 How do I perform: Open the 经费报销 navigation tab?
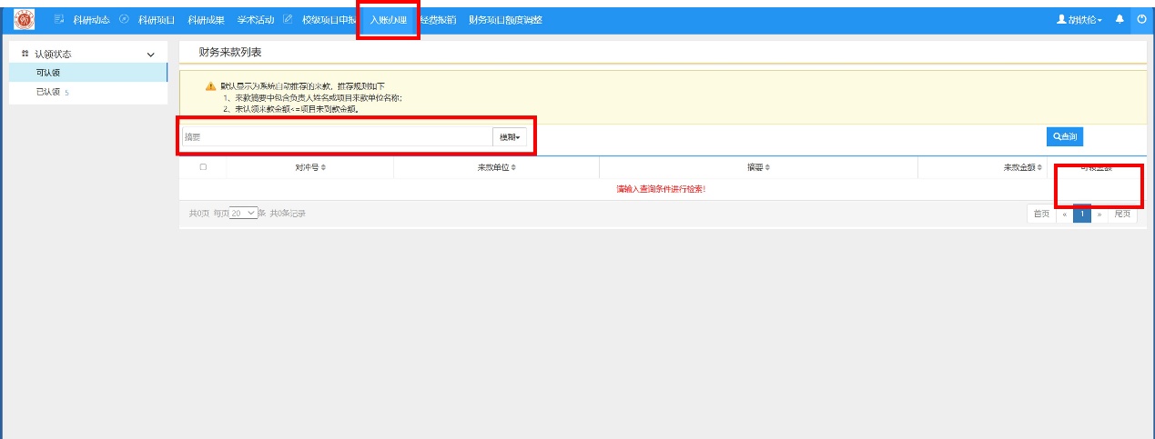click(x=438, y=19)
